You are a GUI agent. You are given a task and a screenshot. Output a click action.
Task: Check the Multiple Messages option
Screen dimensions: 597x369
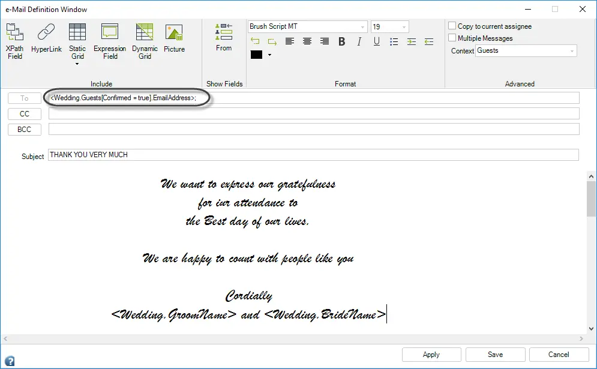click(x=452, y=38)
